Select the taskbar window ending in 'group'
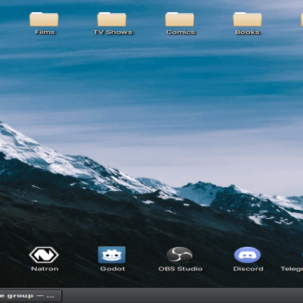The image size is (303, 303). [30, 296]
